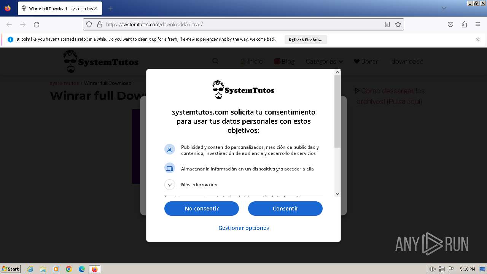487x274 pixels.
Task: Open the media player taskbar icon
Action: point(56,269)
